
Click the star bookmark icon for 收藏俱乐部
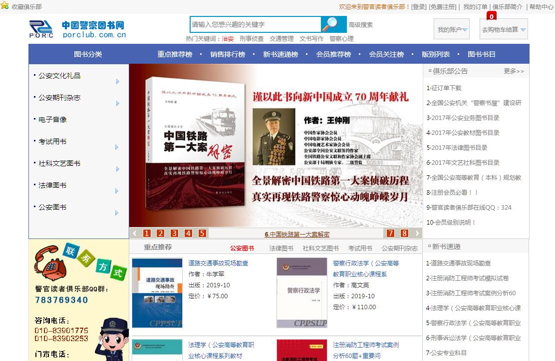[x=4, y=6]
